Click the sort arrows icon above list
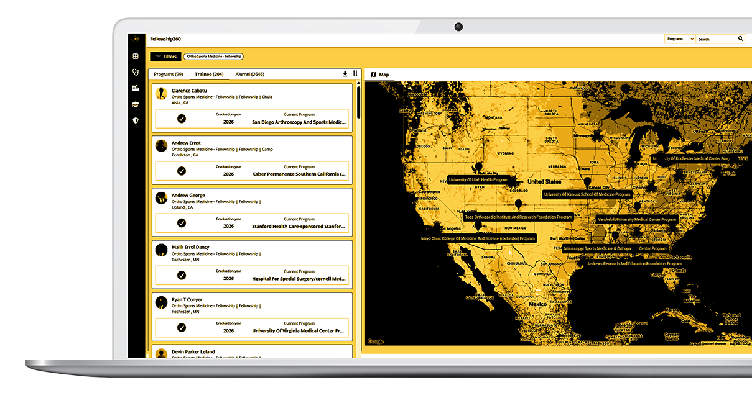Viewport: 752px width, 398px height. 355,73
